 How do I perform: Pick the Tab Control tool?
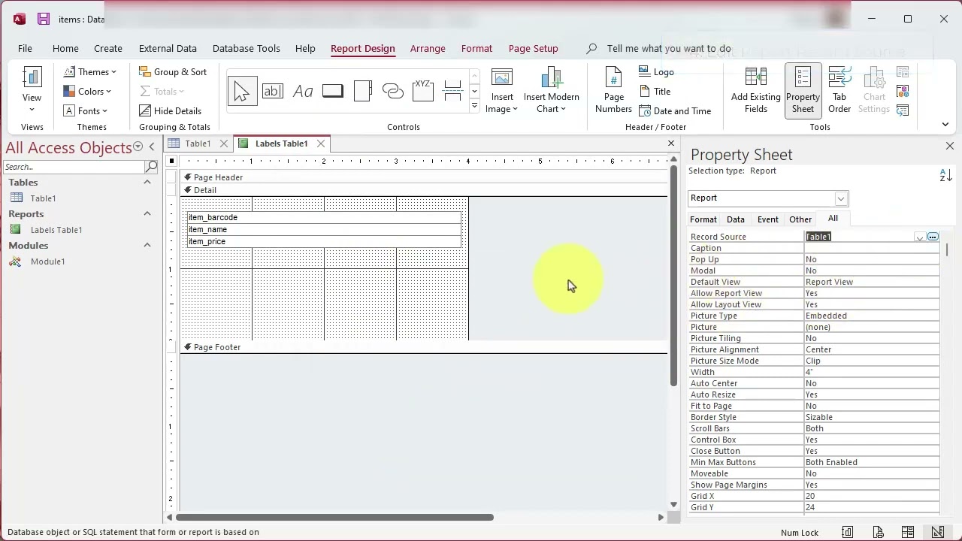point(362,92)
